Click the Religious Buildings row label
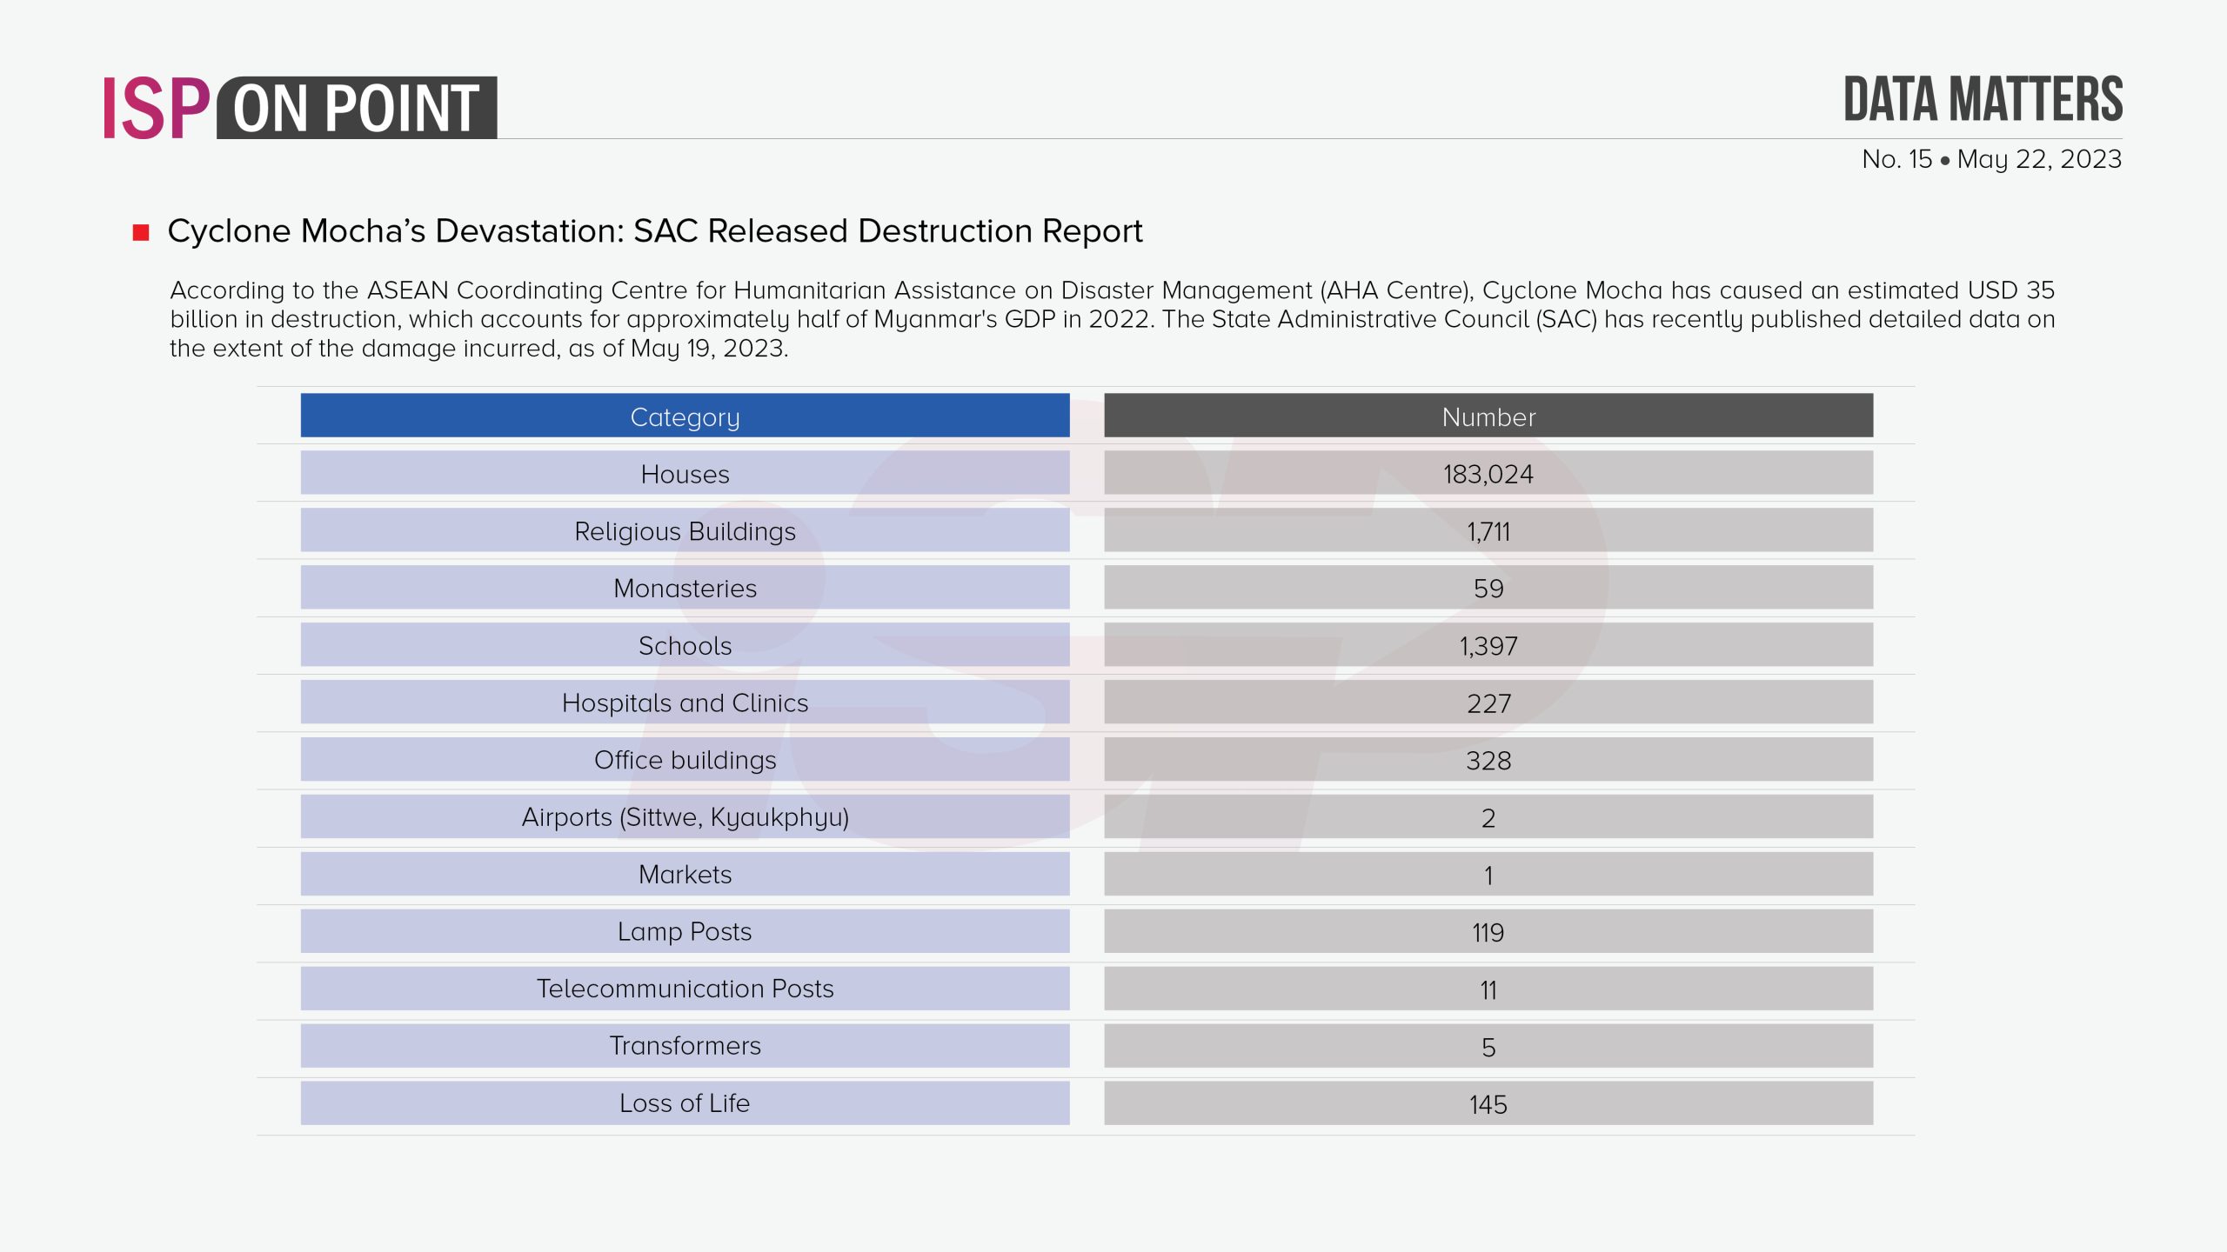 pos(685,531)
